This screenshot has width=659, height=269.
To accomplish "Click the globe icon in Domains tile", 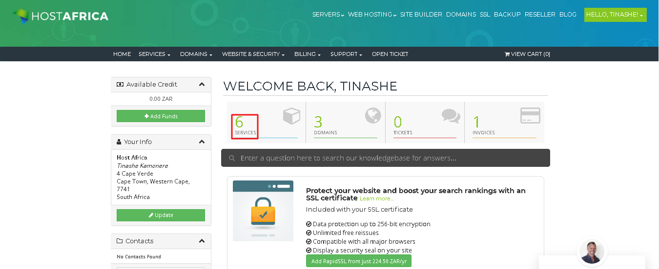I will coord(373,116).
